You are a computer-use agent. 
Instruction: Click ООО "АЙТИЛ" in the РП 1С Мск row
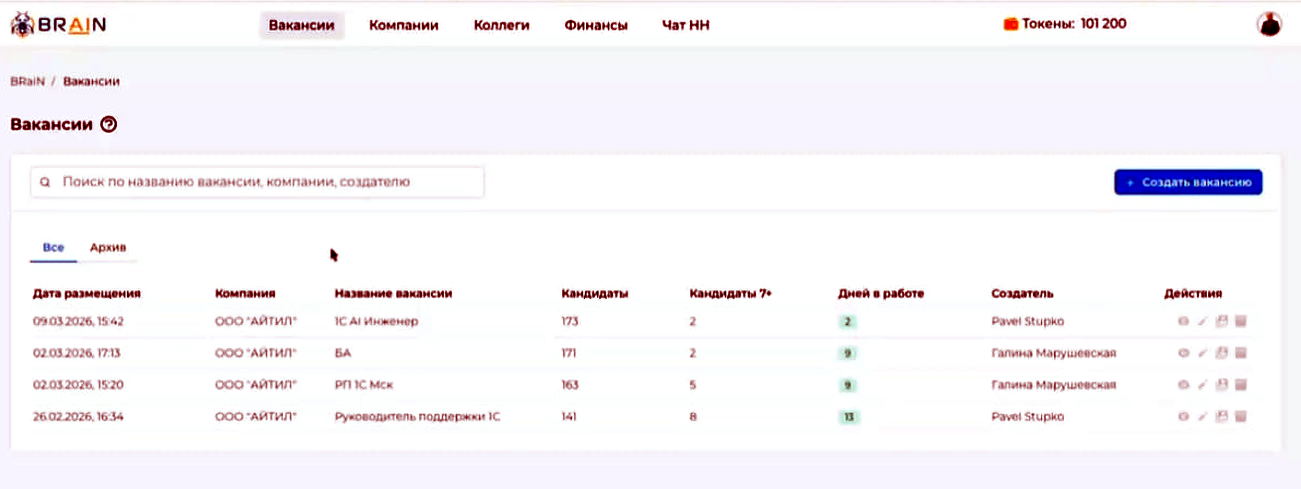tap(255, 385)
